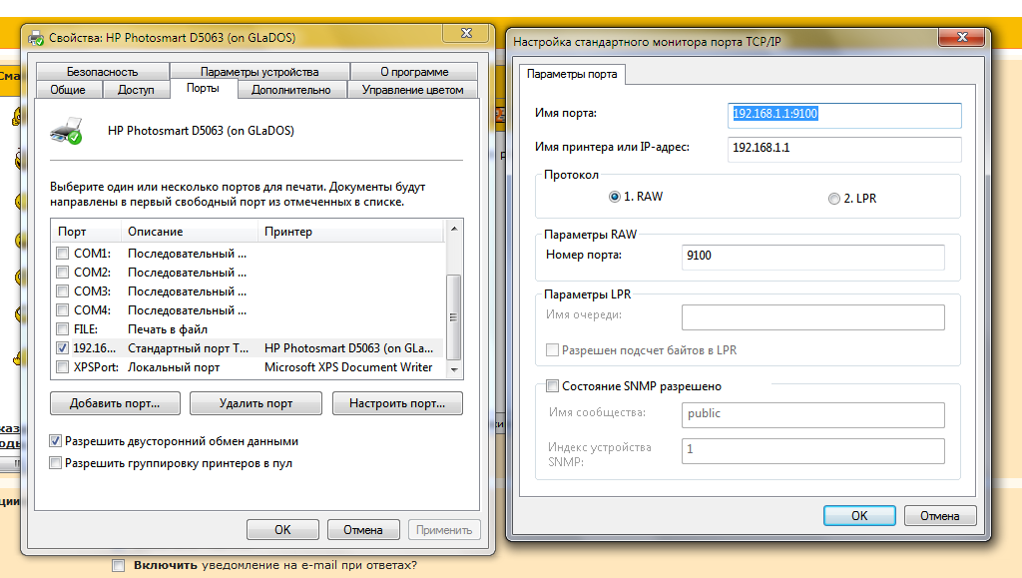
Task: Click the title bar printer icon in Properties
Action: [x=37, y=38]
